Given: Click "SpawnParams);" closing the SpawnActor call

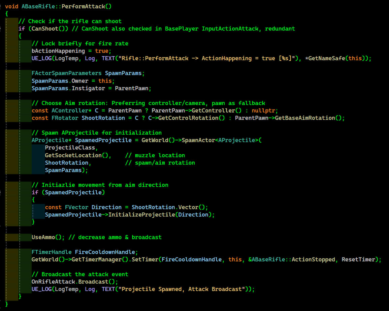Looking at the screenshot, I should (66, 170).
